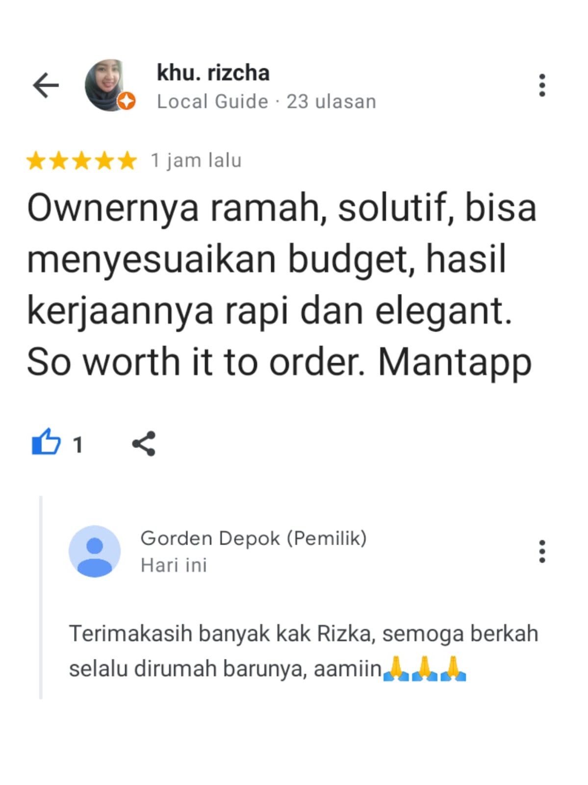Tap the Hari ini reply date
Viewport: 588px width, 785px height.
tap(174, 565)
